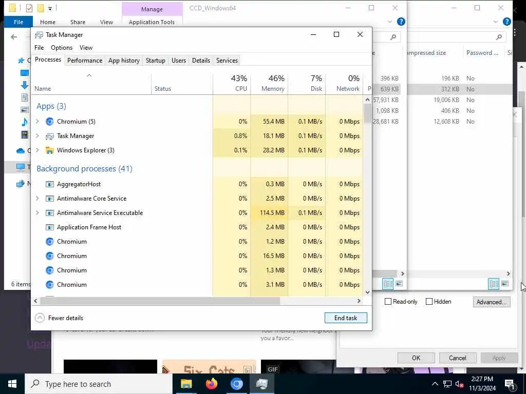The height and width of the screenshot is (394, 526).
Task: Click the taskbar search box
Action: (99, 384)
